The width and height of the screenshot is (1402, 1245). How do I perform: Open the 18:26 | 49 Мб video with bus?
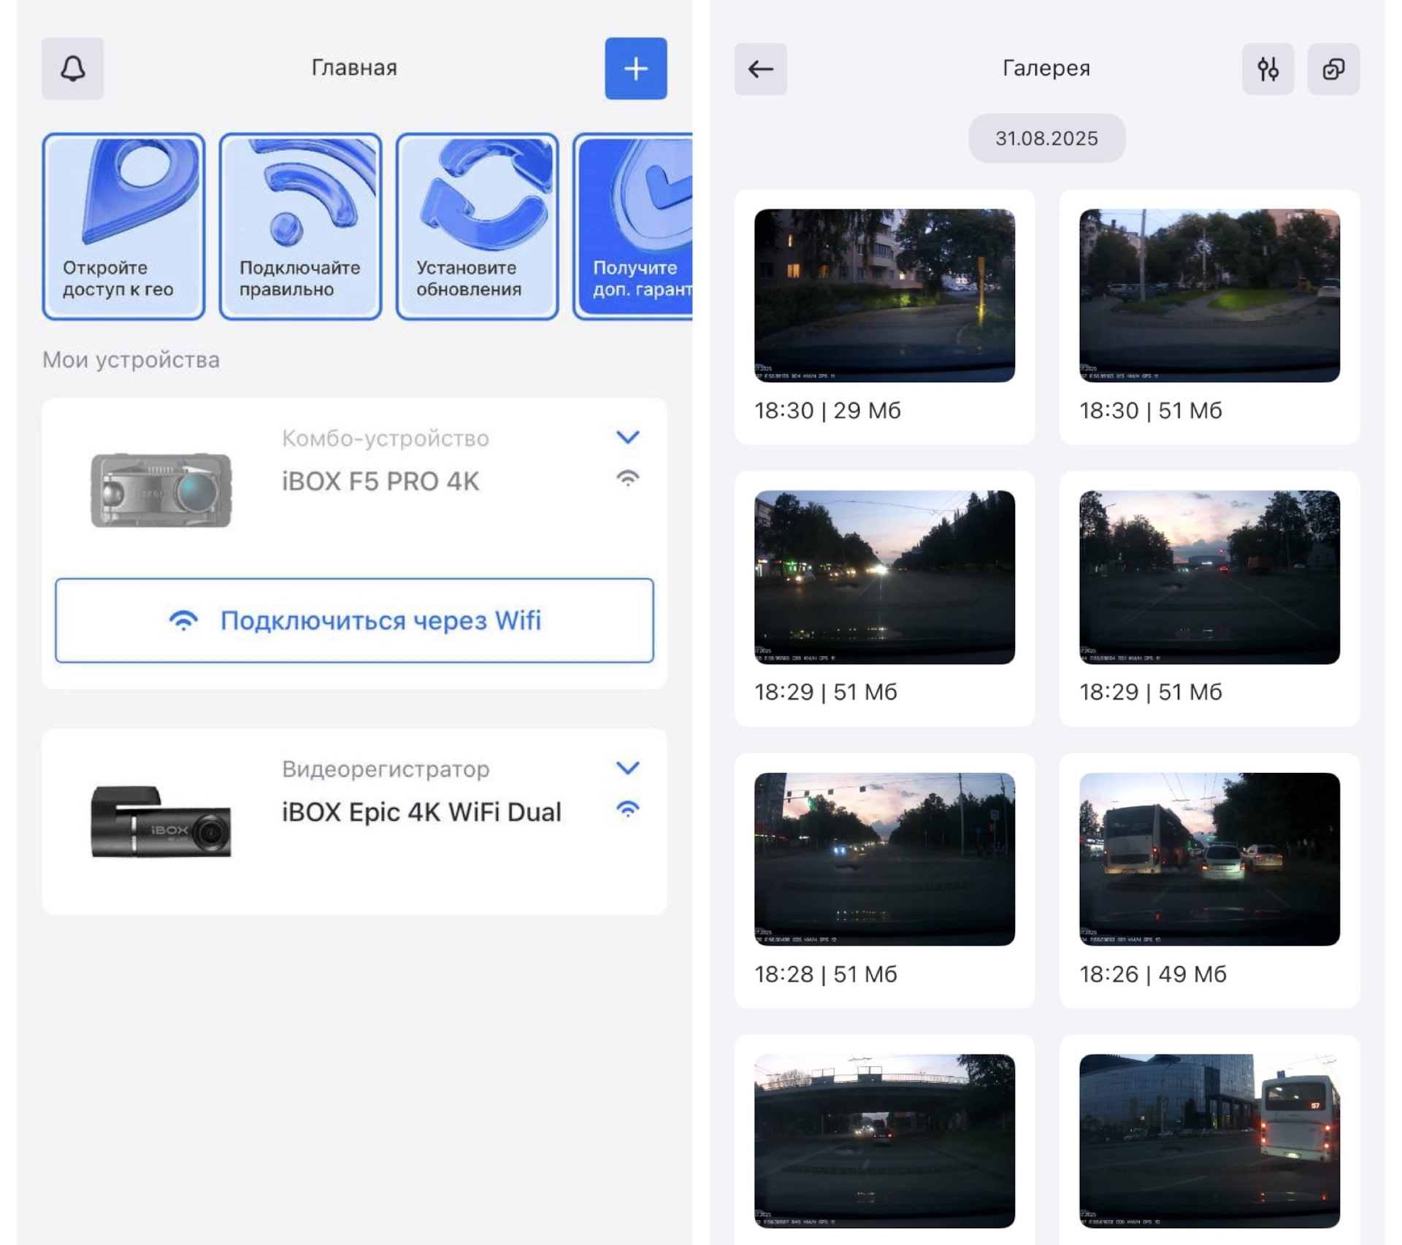point(1208,859)
